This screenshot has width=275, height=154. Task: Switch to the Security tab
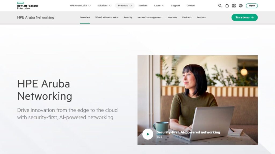point(128,17)
